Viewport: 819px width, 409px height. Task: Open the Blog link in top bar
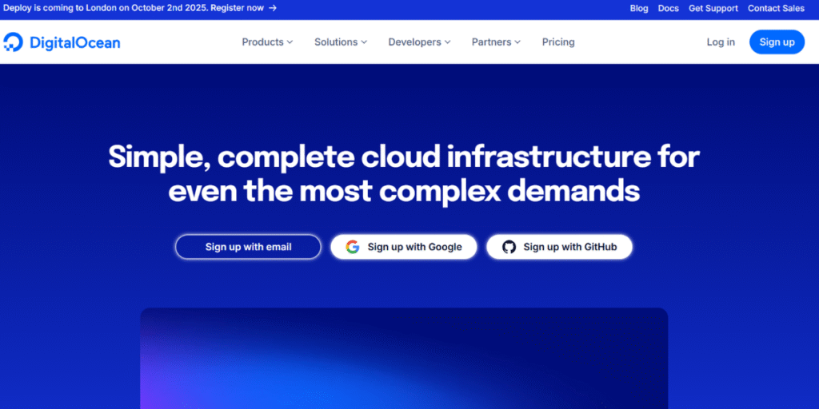tap(639, 8)
